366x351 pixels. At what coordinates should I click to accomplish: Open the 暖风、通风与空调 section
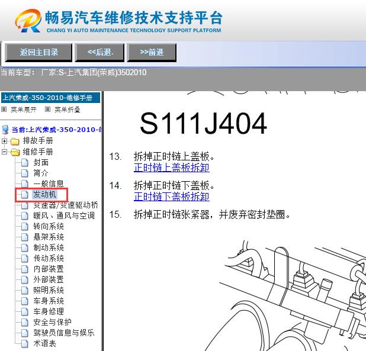(x=64, y=215)
